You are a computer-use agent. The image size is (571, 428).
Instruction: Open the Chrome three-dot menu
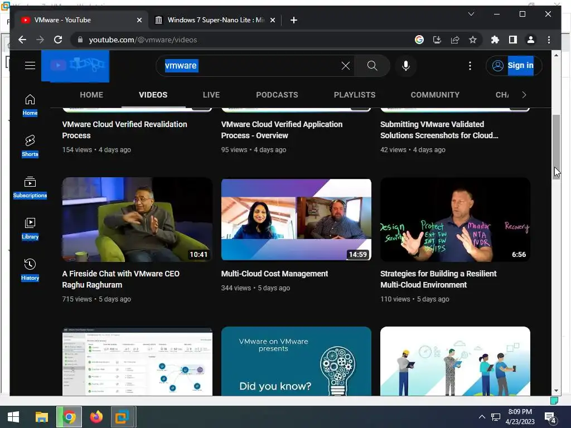[x=549, y=40]
